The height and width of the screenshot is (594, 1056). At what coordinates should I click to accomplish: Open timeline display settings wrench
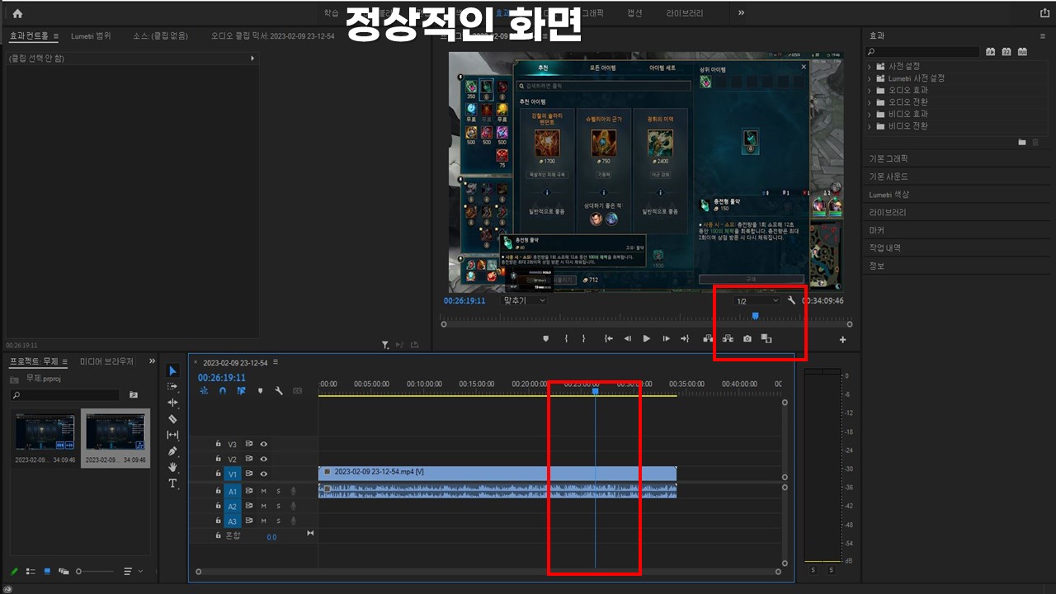click(x=279, y=391)
